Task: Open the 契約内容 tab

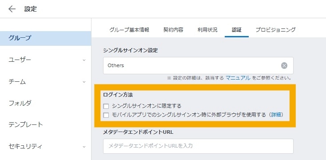Action: [173, 30]
